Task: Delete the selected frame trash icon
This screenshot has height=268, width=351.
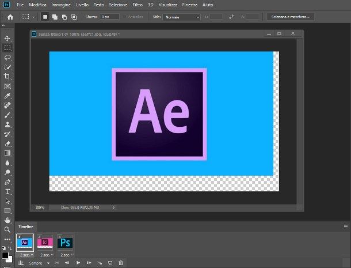Action: (x=121, y=263)
